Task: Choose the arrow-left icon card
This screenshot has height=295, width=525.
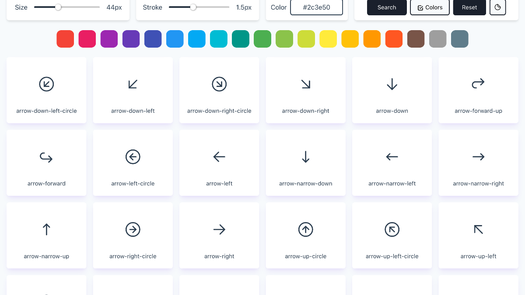Action: [219, 163]
